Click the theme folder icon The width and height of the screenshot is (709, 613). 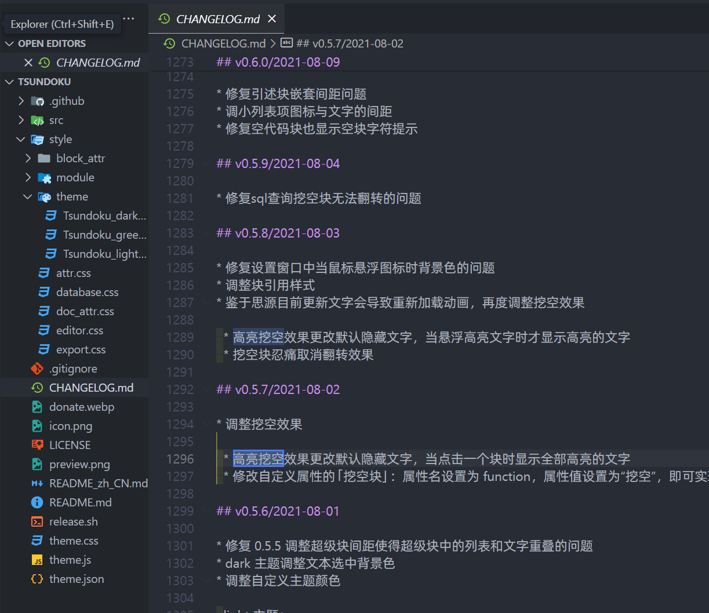click(x=44, y=196)
